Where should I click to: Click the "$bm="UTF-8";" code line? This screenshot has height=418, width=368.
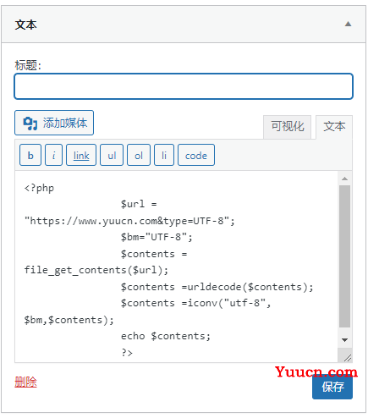tap(157, 237)
